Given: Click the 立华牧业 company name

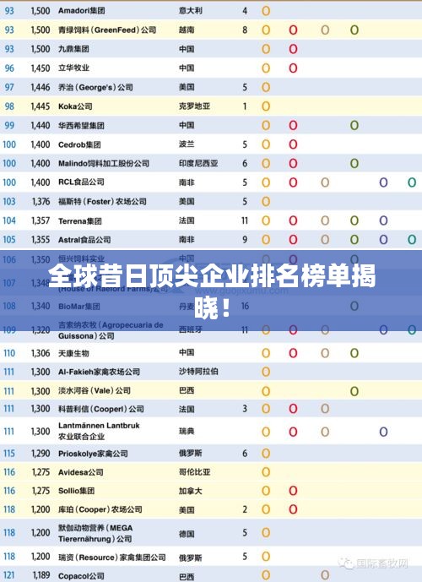Looking at the screenshot, I should [x=73, y=68].
